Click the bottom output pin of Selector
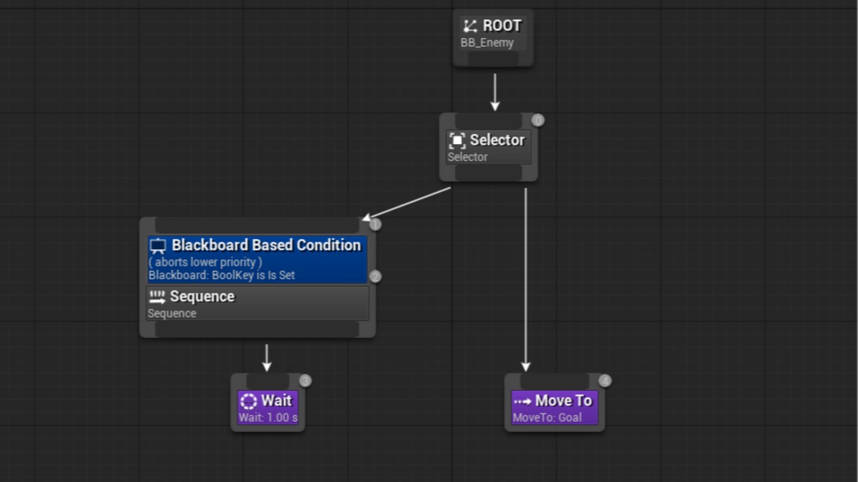 coord(488,173)
